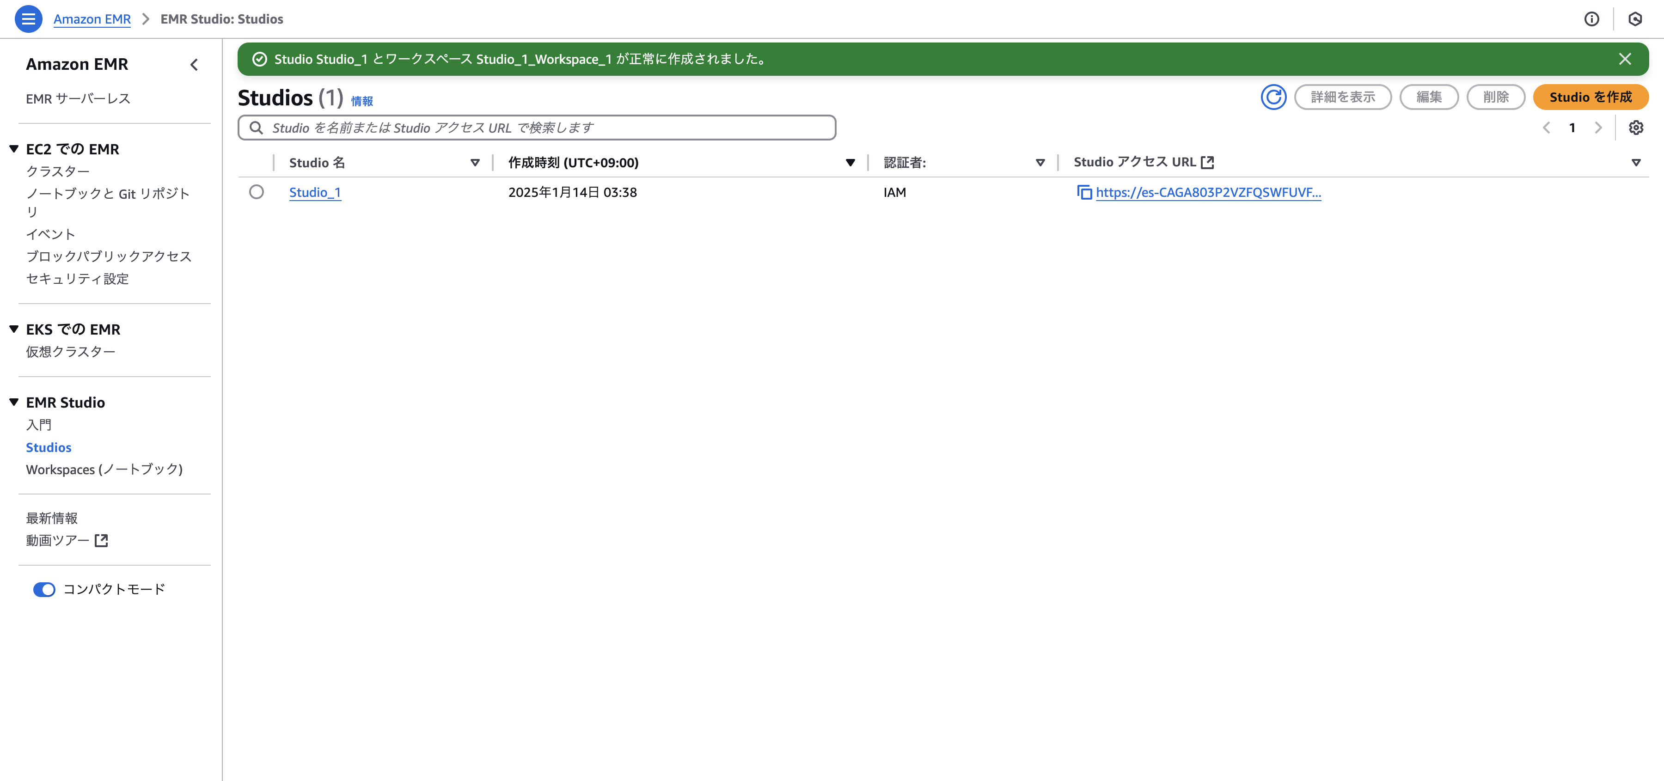Collapse the EC2 での EMR section
The image size is (1664, 781).
(13, 149)
